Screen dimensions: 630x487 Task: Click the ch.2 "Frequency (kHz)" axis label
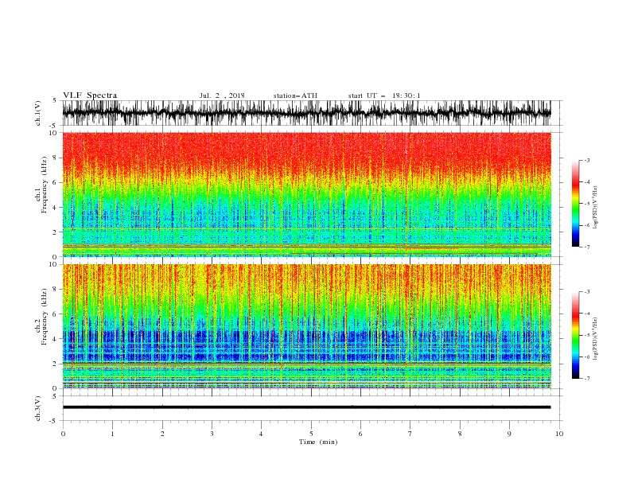point(45,317)
